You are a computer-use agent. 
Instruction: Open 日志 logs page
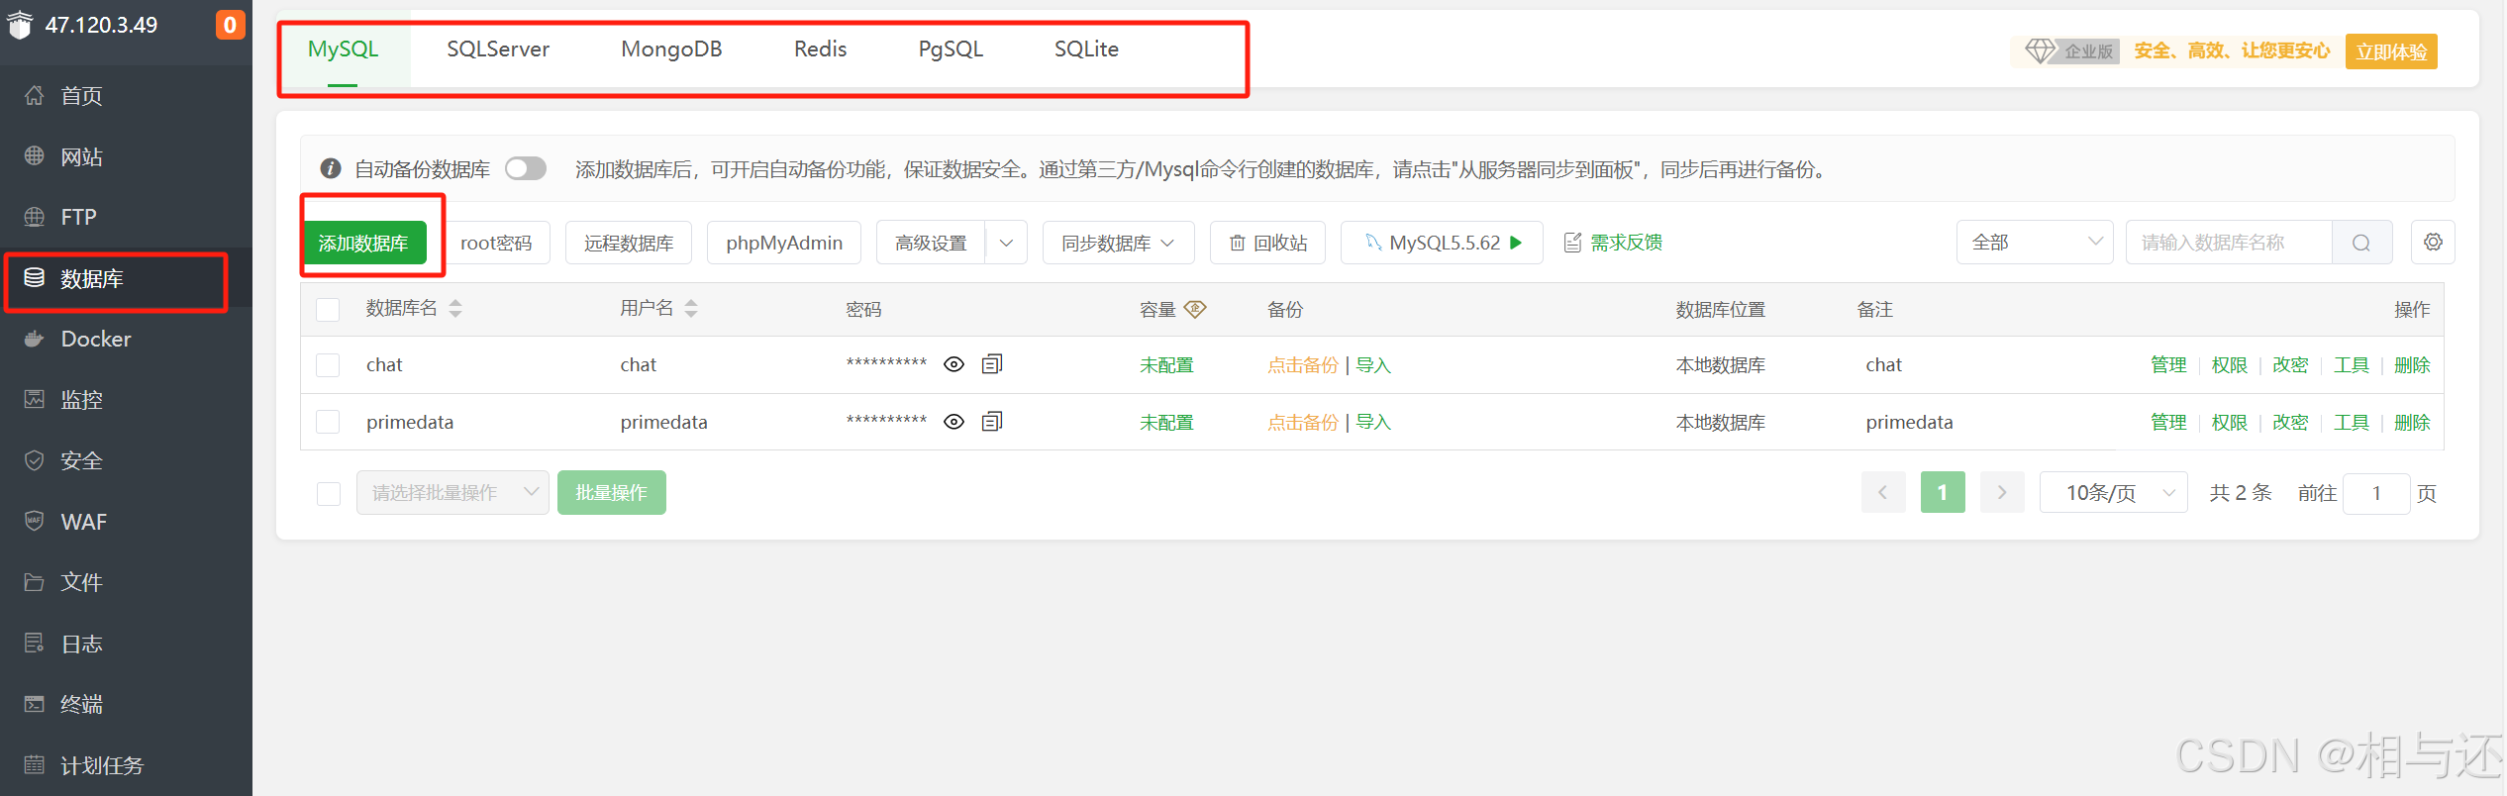click(81, 644)
